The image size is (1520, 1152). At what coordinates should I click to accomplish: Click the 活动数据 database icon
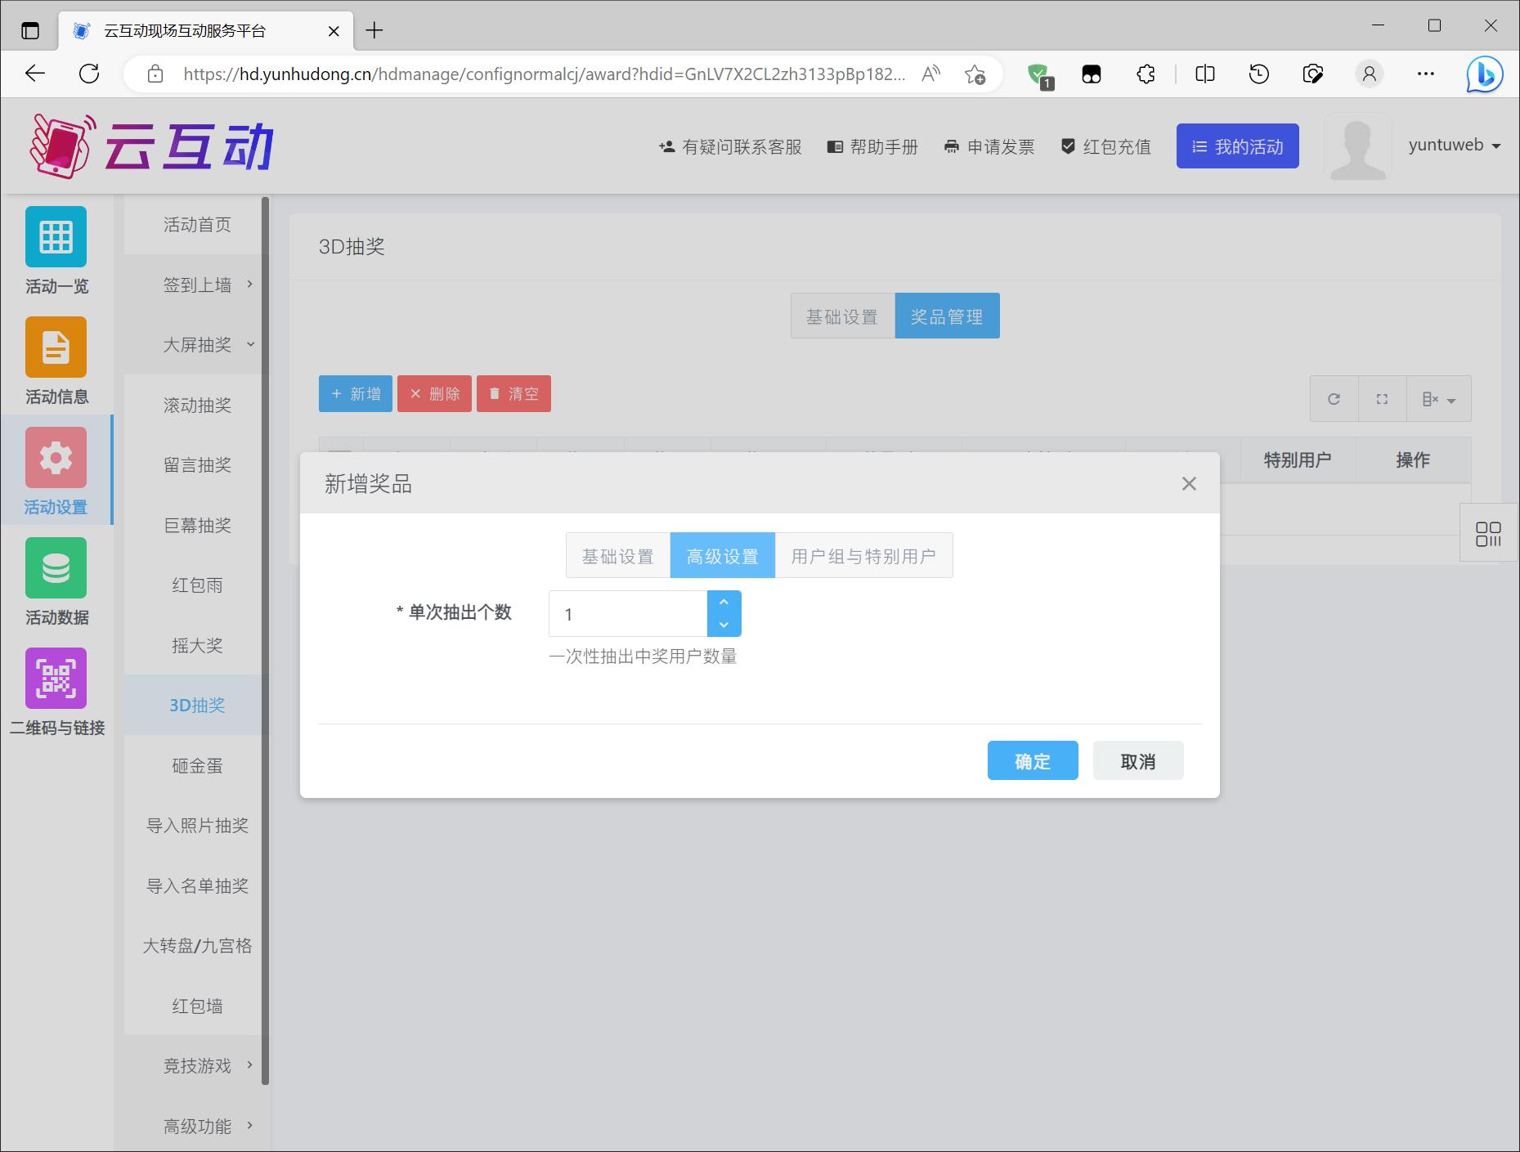pyautogui.click(x=56, y=568)
